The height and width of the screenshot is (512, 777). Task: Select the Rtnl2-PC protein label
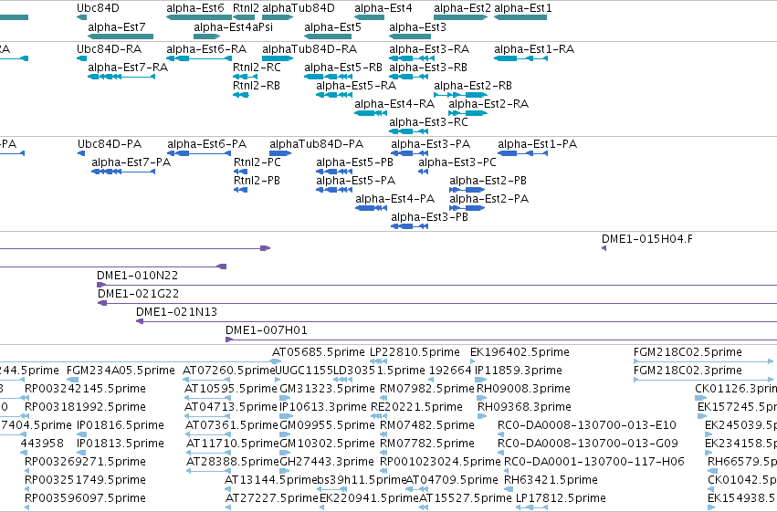pos(257,162)
